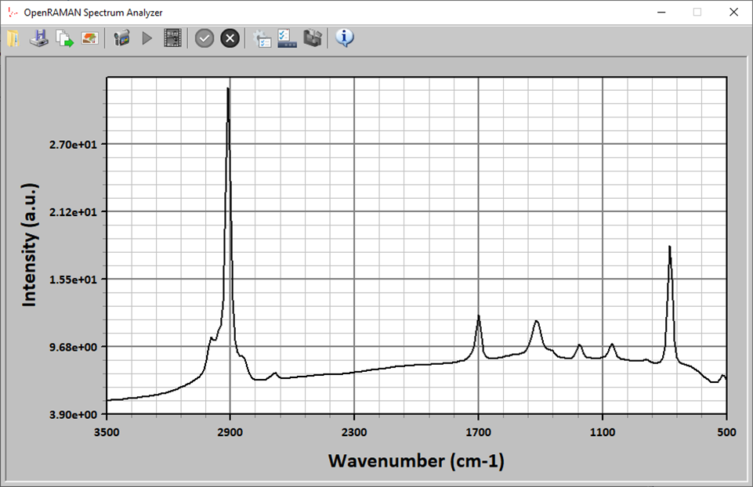Viewport: 753px width, 487px height.
Task: Open a file with the folder icon
Action: 13,38
